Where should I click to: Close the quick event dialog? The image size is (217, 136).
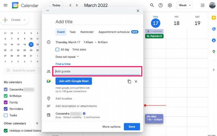pyautogui.click(x=138, y=11)
